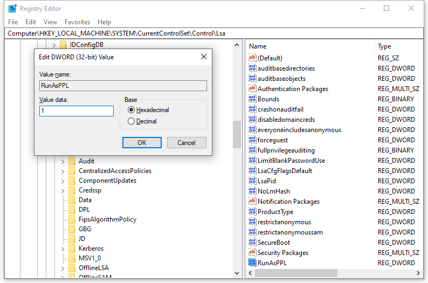Click the Value data input field
Screen dimensions: 428x283
(x=77, y=111)
